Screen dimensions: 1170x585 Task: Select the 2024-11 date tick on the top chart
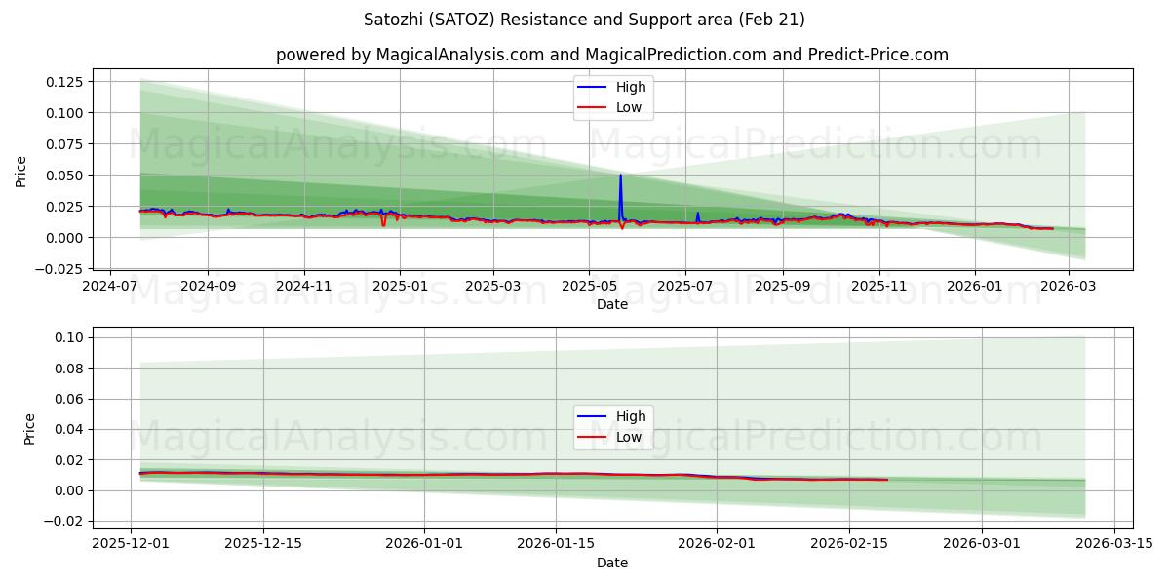tap(304, 286)
